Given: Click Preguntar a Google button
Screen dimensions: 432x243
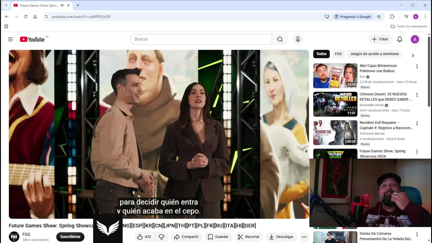Looking at the screenshot, I should [x=353, y=17].
